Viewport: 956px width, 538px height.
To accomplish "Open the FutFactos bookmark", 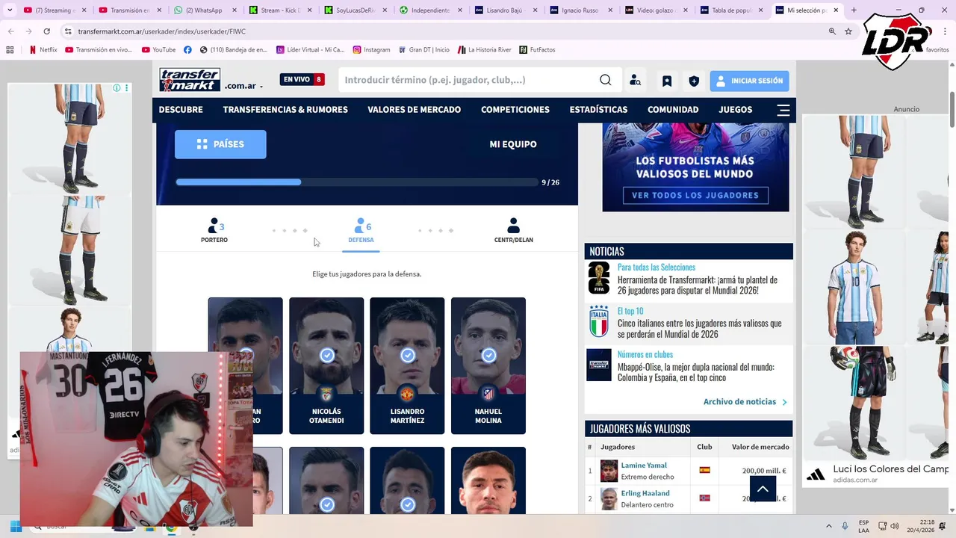I will (x=537, y=49).
